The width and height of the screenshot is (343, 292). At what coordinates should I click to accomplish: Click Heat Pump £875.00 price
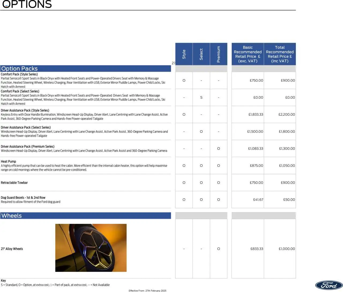256,166
